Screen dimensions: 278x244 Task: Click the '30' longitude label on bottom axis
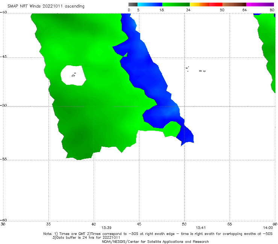(x=3, y=224)
